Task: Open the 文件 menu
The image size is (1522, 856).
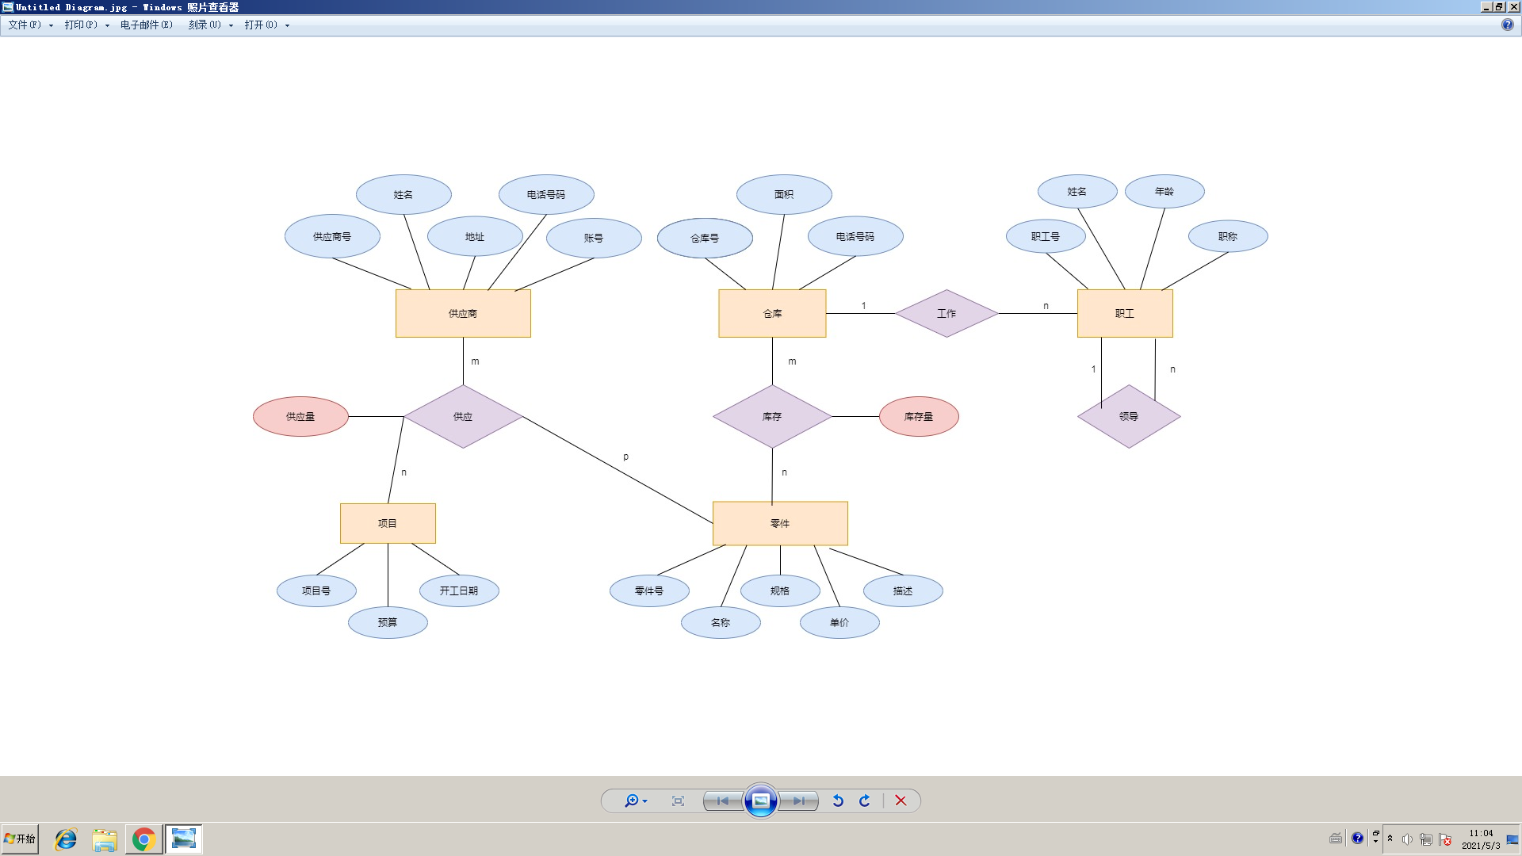Action: tap(25, 25)
